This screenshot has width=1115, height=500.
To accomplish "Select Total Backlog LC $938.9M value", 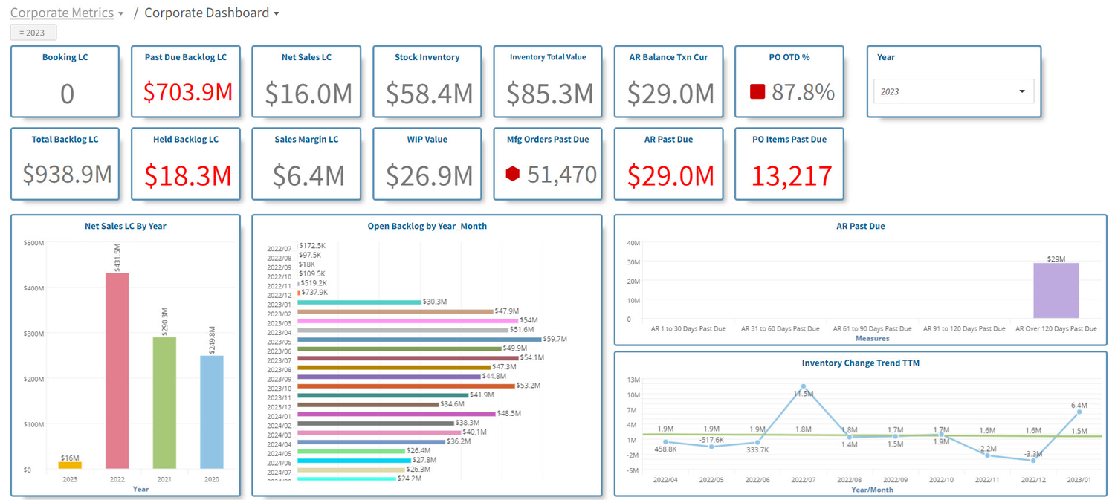I will (67, 174).
